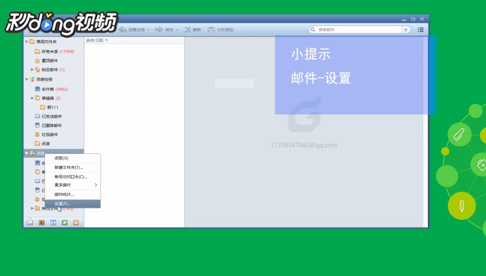Switch to the Notes view icon

tap(64, 222)
